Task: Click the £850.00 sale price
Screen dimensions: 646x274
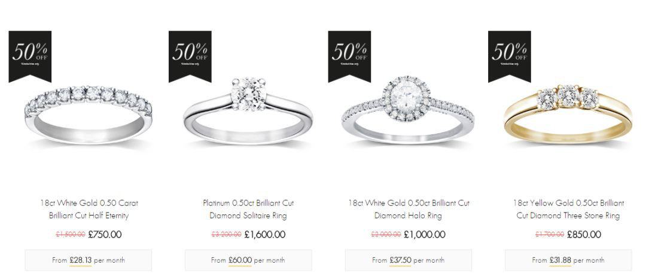Action: coord(584,235)
